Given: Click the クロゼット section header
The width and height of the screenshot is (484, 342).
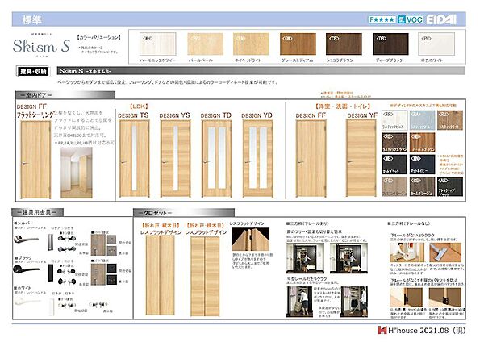Looking at the screenshot, I should pos(184,213).
